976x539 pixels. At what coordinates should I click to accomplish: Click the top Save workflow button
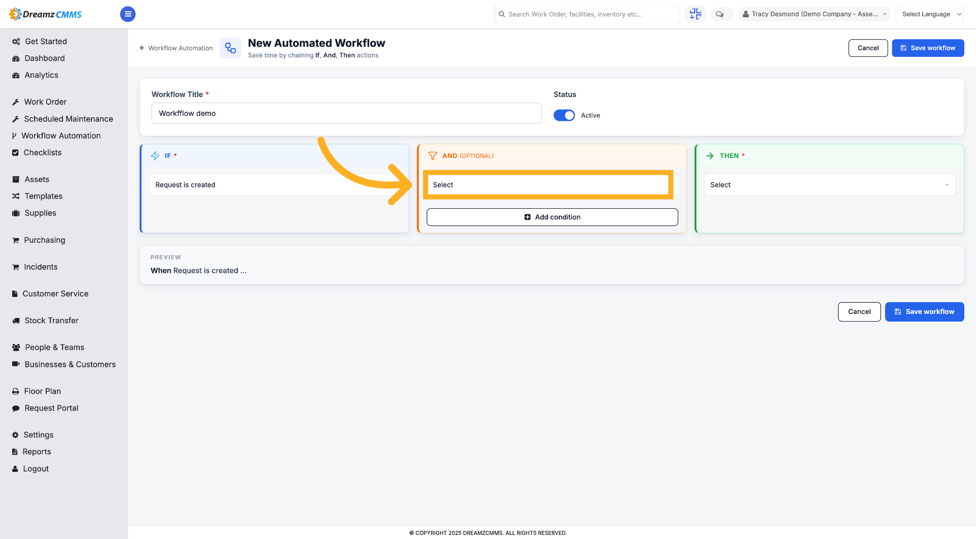(928, 48)
